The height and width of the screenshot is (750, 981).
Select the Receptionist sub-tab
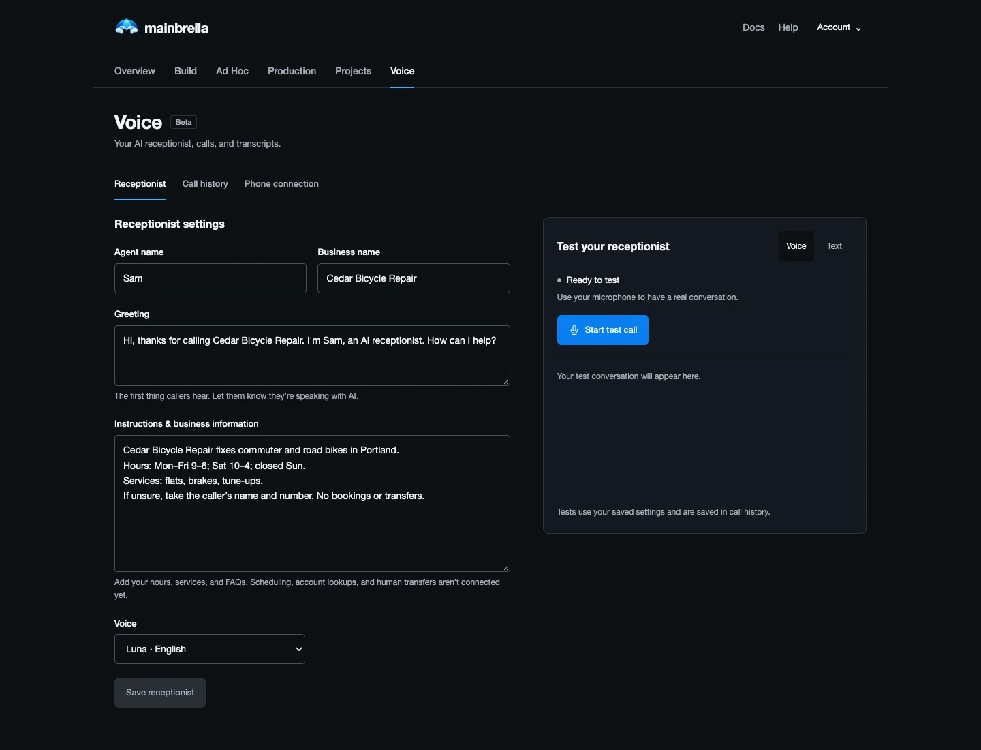[x=140, y=184]
